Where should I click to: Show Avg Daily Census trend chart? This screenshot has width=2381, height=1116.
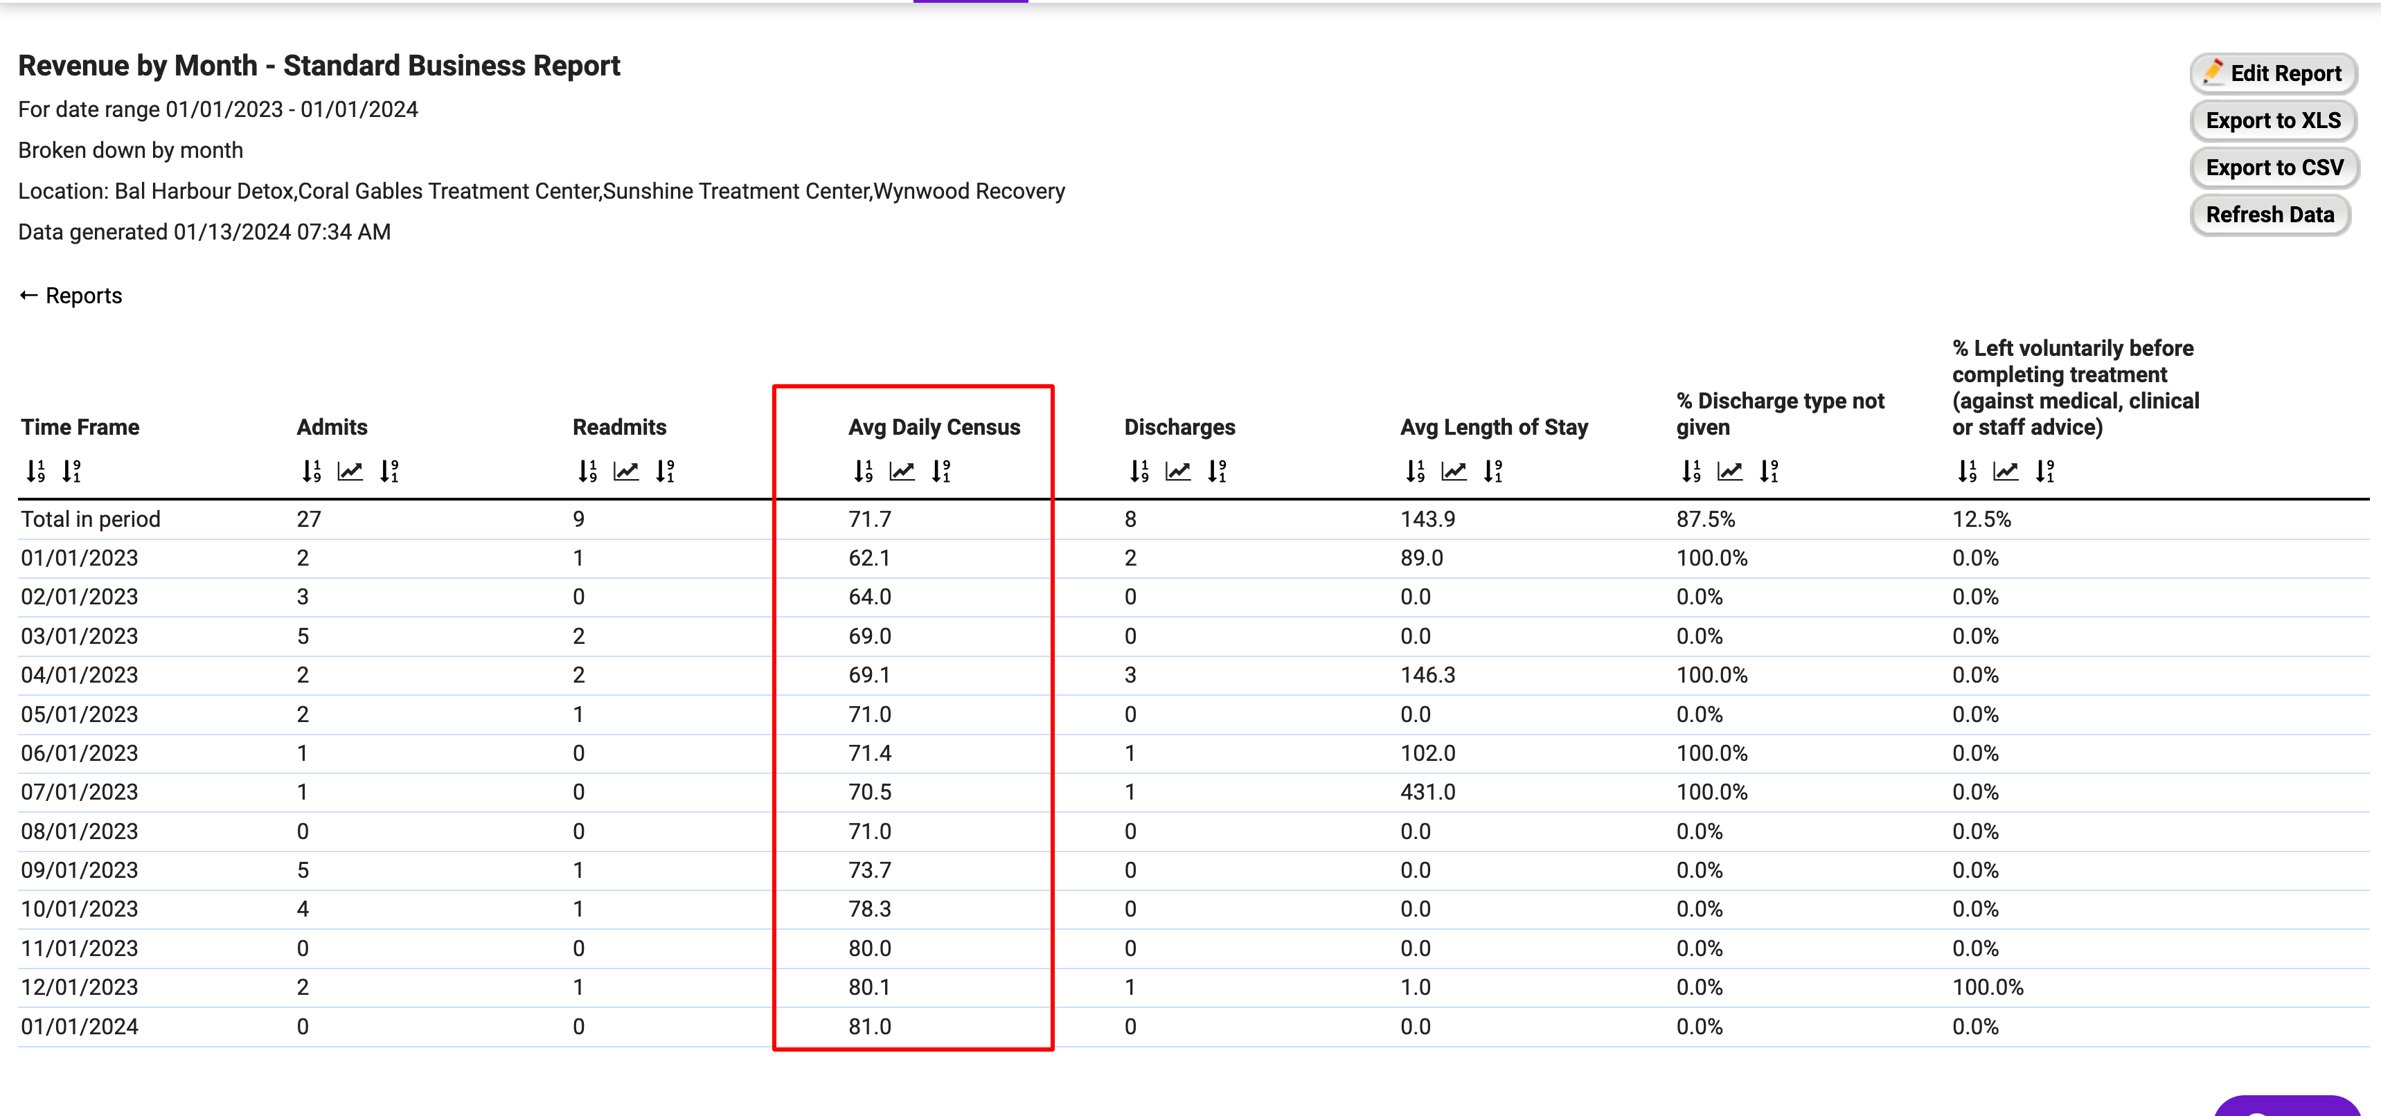click(x=902, y=471)
